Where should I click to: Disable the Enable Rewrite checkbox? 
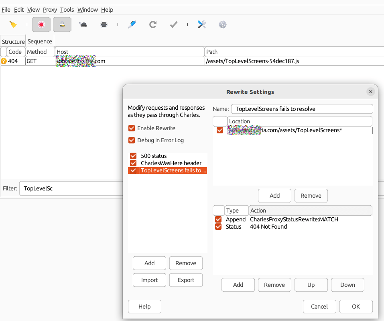(x=132, y=128)
